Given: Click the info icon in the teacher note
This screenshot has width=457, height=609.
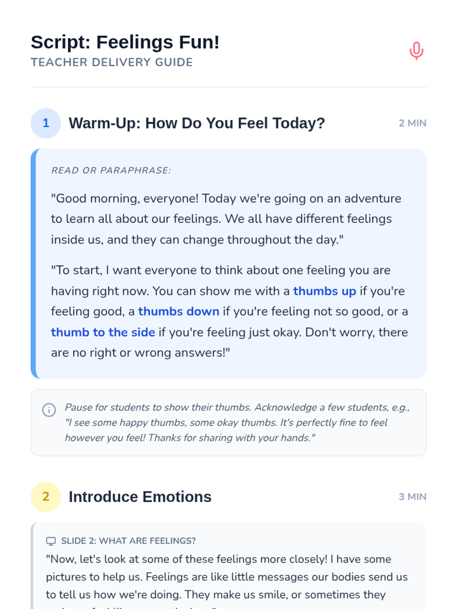Looking at the screenshot, I should click(x=49, y=410).
